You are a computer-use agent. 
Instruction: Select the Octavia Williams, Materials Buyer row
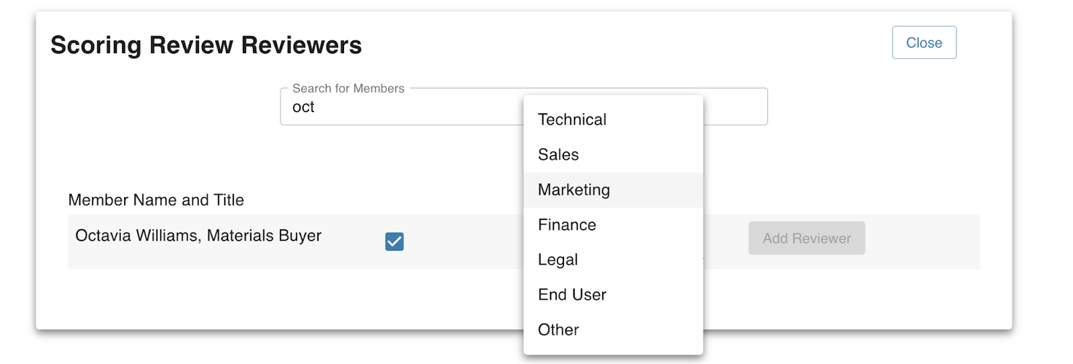524,241
